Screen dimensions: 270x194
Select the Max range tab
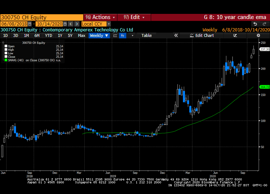click(x=81, y=35)
